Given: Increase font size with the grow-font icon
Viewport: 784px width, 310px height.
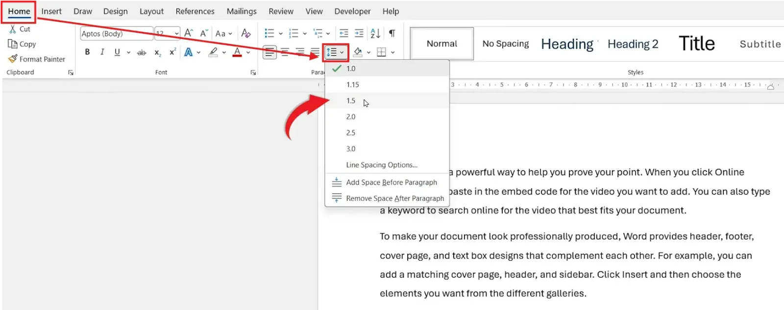Looking at the screenshot, I should [189, 33].
